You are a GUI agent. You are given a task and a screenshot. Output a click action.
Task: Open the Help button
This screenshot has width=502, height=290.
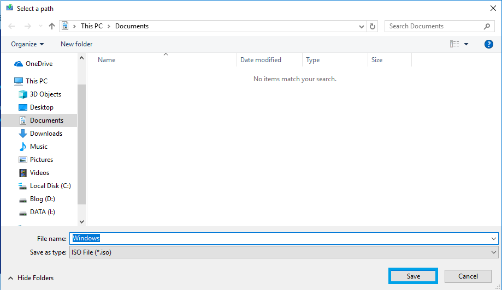coord(488,44)
